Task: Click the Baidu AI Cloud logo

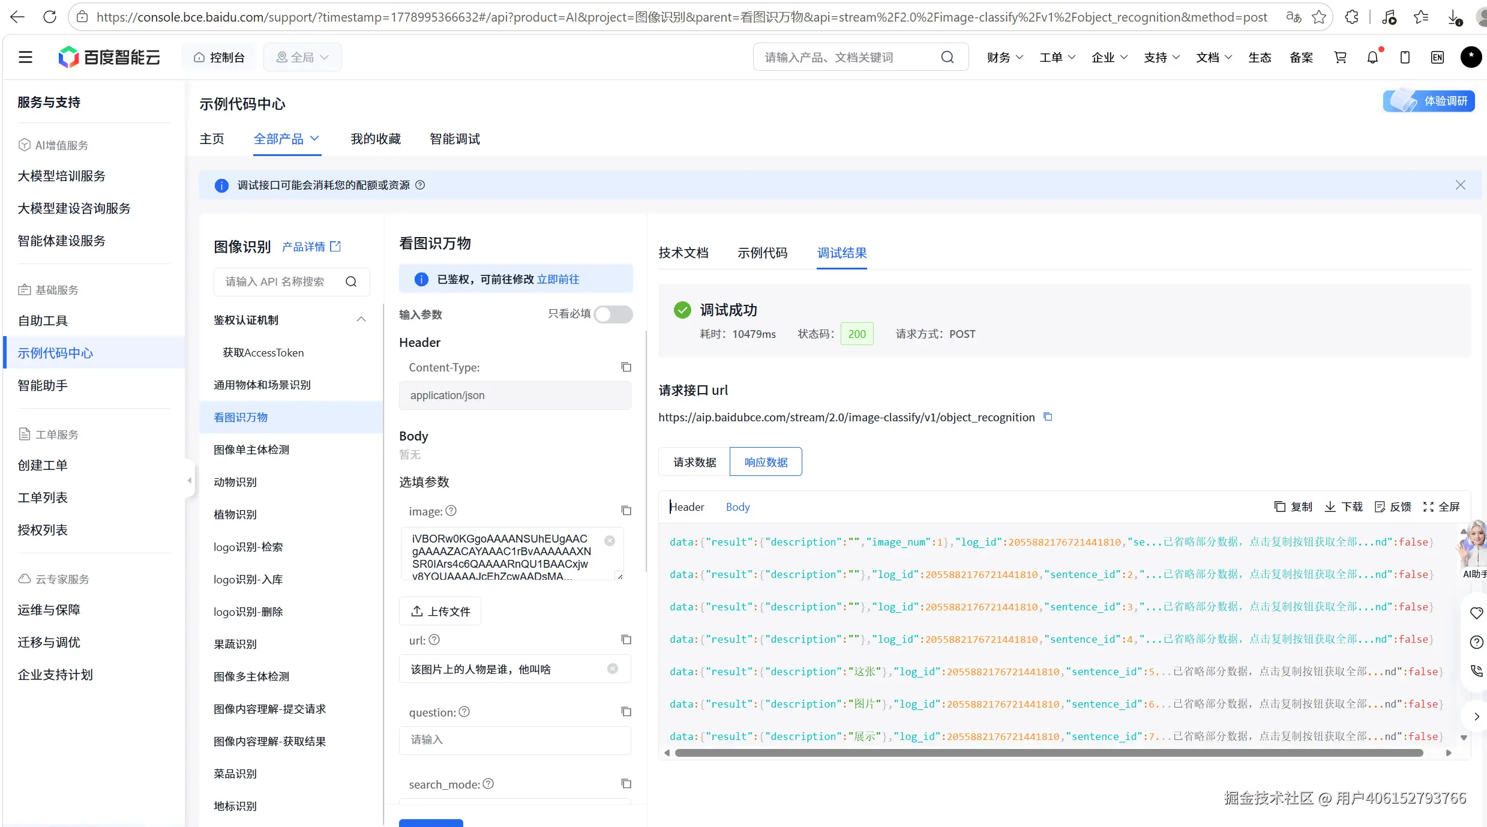Action: [x=109, y=57]
